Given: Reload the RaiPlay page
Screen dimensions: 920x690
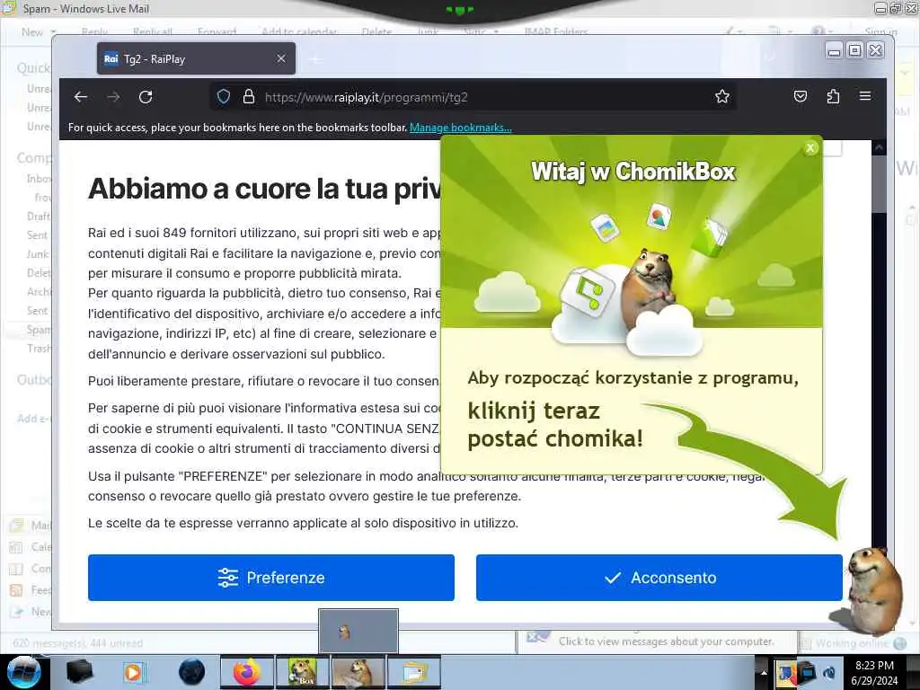Looking at the screenshot, I should click(x=146, y=97).
